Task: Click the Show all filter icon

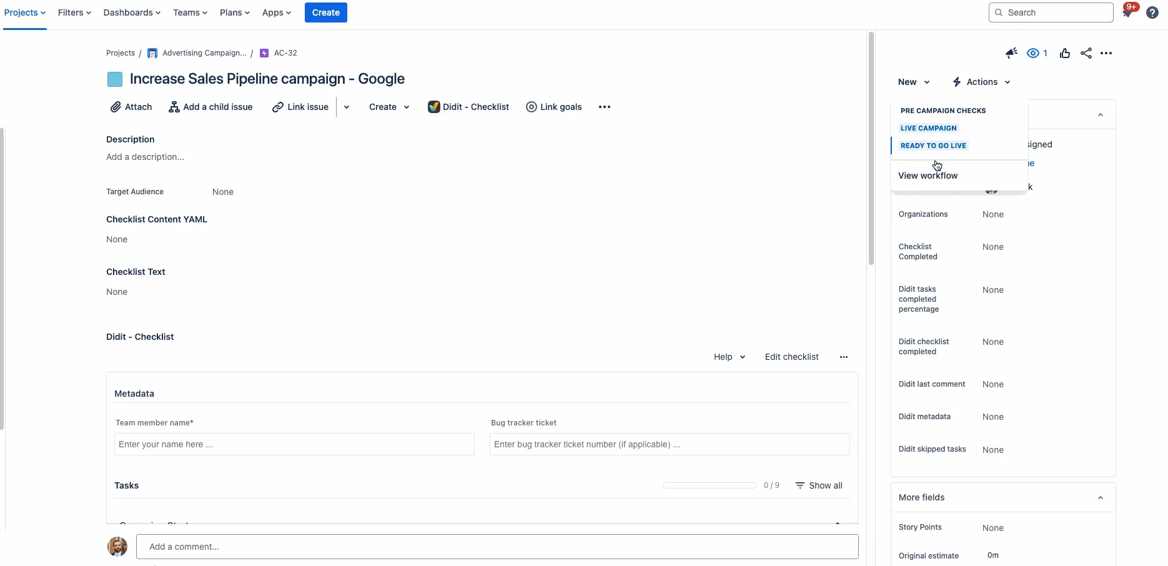Action: coord(799,485)
